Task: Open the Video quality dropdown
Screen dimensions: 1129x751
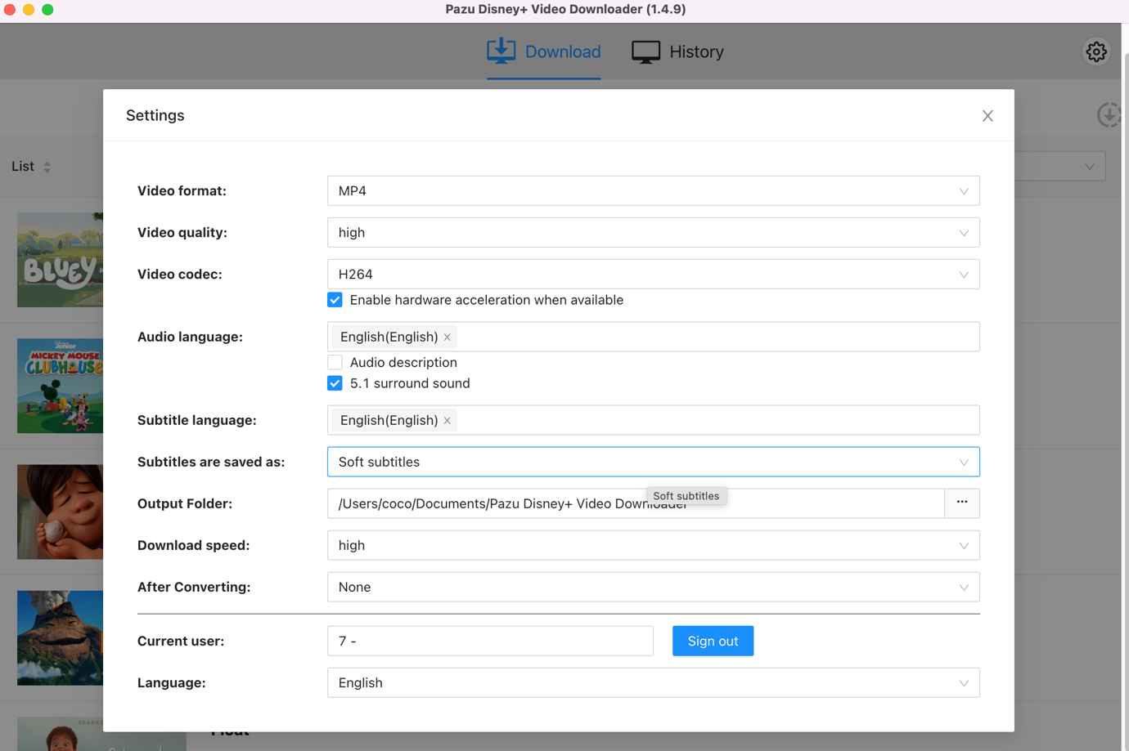Action: [653, 233]
